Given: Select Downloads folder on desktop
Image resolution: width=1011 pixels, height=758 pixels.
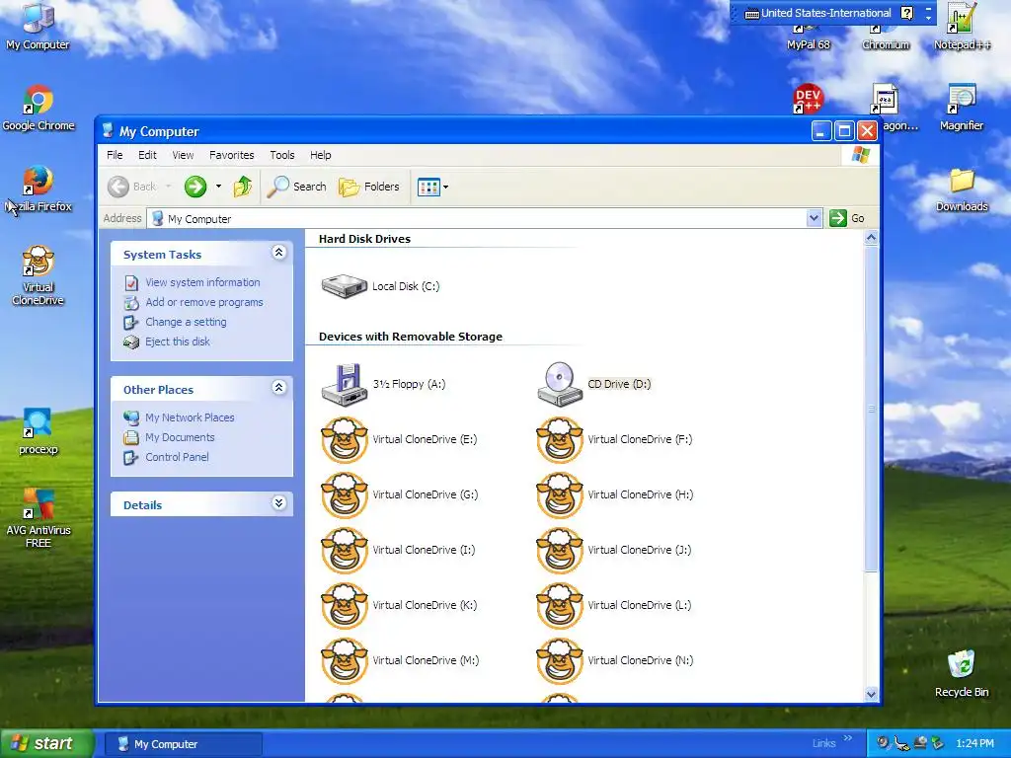Looking at the screenshot, I should click(x=962, y=189).
